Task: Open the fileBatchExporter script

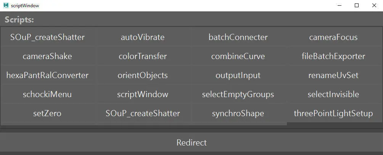Action: tap(333, 56)
